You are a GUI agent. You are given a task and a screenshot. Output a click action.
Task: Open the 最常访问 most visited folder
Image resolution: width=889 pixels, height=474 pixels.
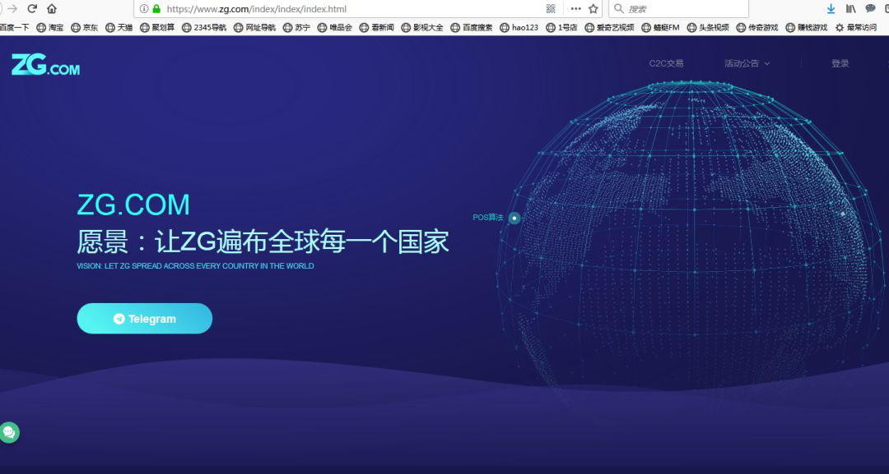point(856,27)
